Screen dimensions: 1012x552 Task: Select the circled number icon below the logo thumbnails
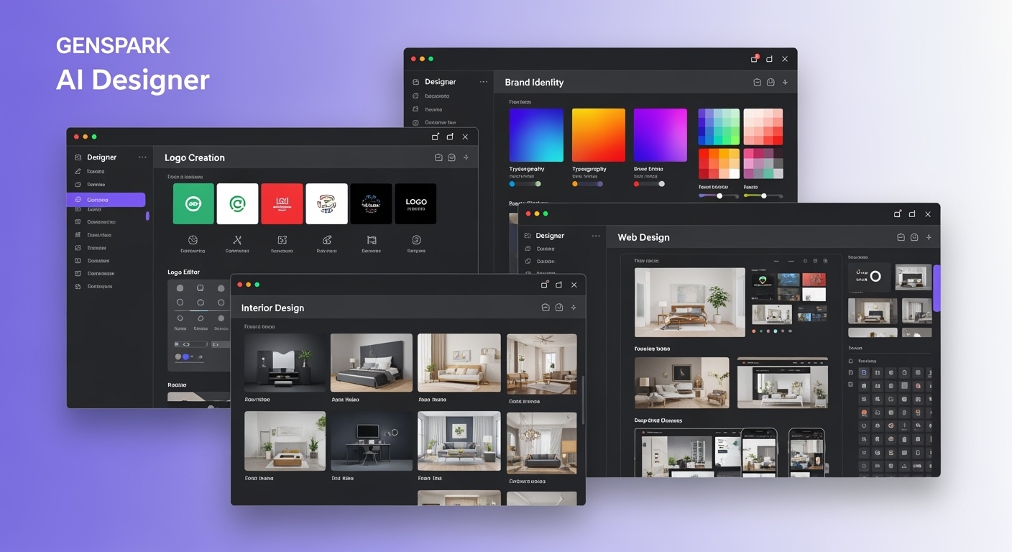416,240
